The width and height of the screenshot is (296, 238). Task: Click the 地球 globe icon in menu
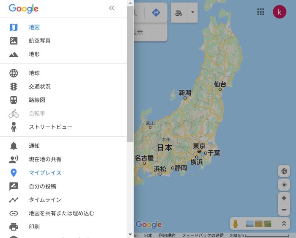coord(14,73)
